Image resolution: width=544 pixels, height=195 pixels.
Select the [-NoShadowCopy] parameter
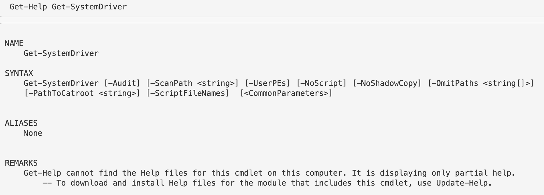[387, 83]
